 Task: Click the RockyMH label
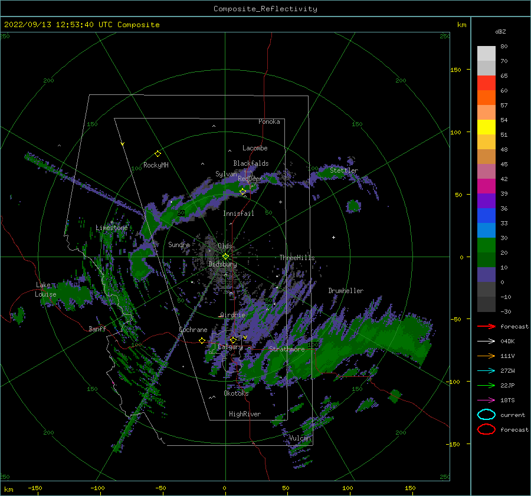tap(156, 165)
